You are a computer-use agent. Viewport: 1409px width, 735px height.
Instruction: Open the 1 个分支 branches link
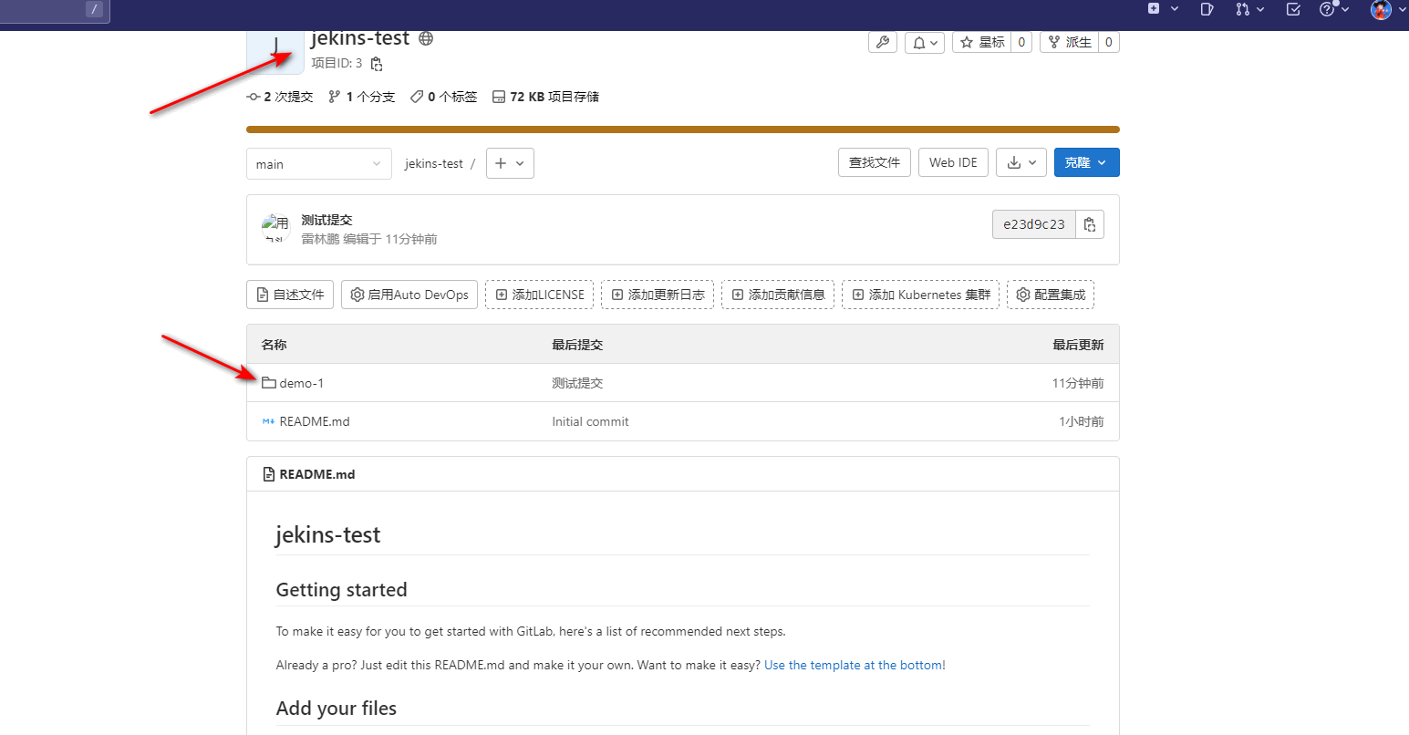point(362,97)
